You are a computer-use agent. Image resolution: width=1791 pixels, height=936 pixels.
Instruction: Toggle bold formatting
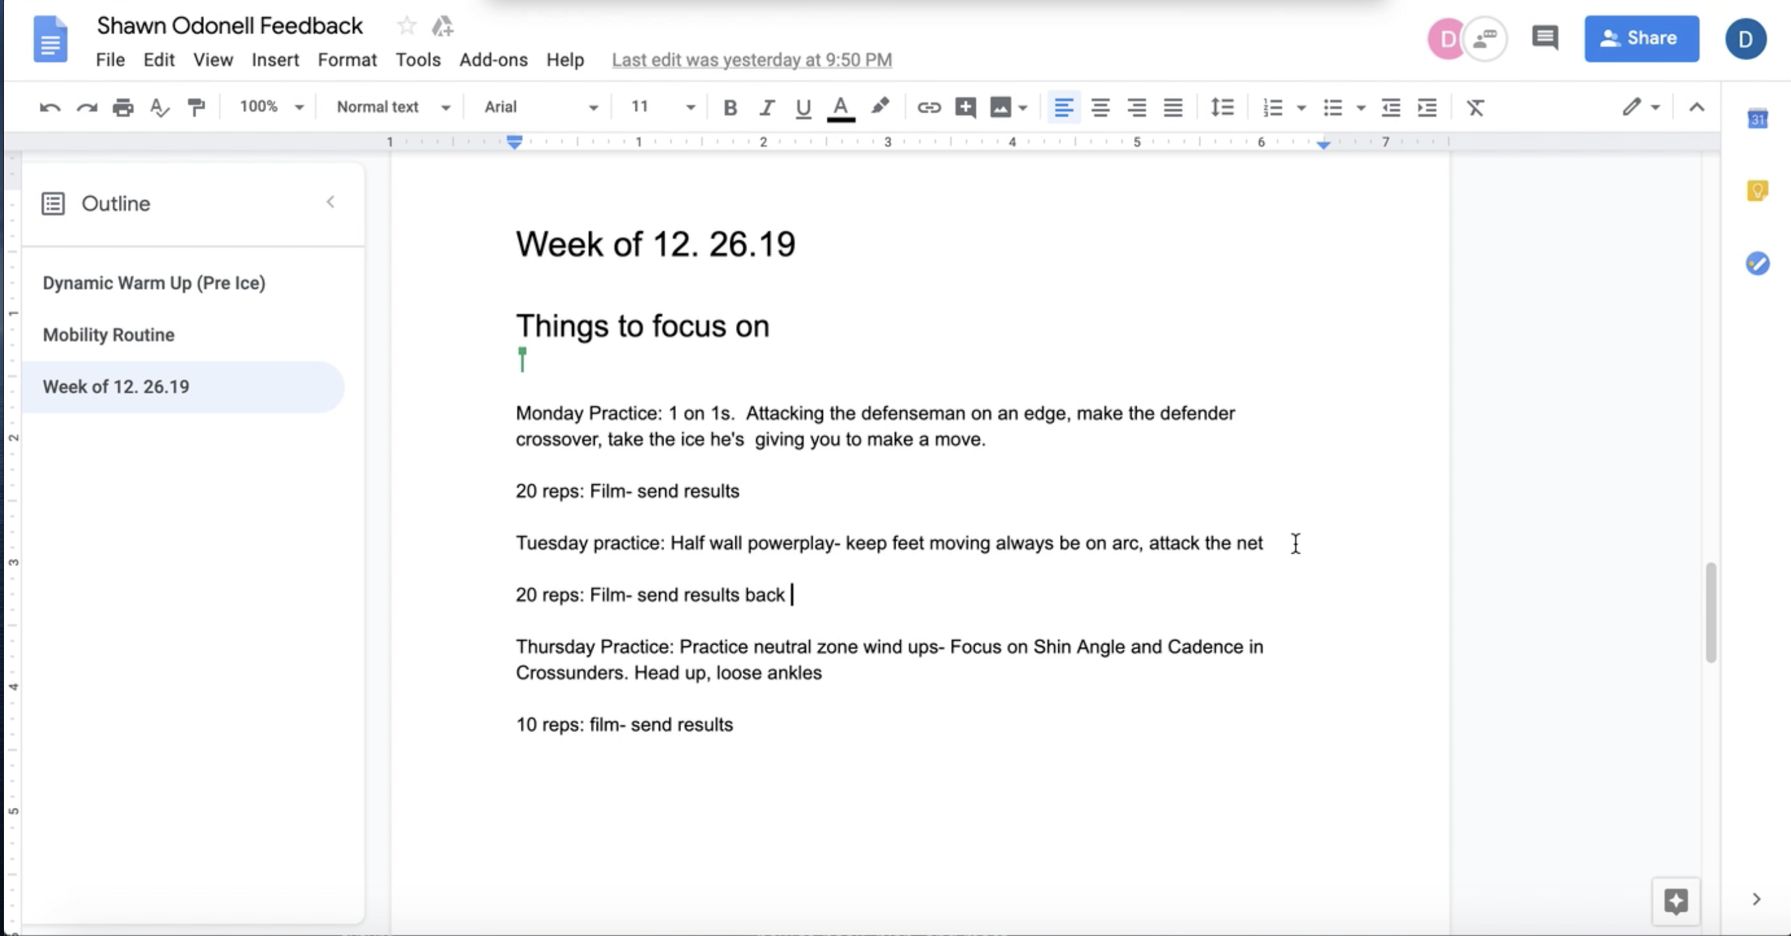[x=730, y=107]
